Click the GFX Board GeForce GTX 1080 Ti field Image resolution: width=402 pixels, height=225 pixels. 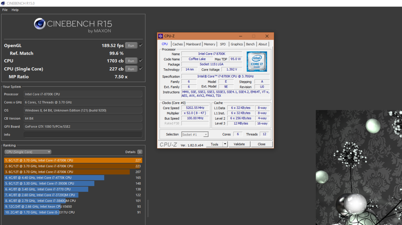pos(83,126)
